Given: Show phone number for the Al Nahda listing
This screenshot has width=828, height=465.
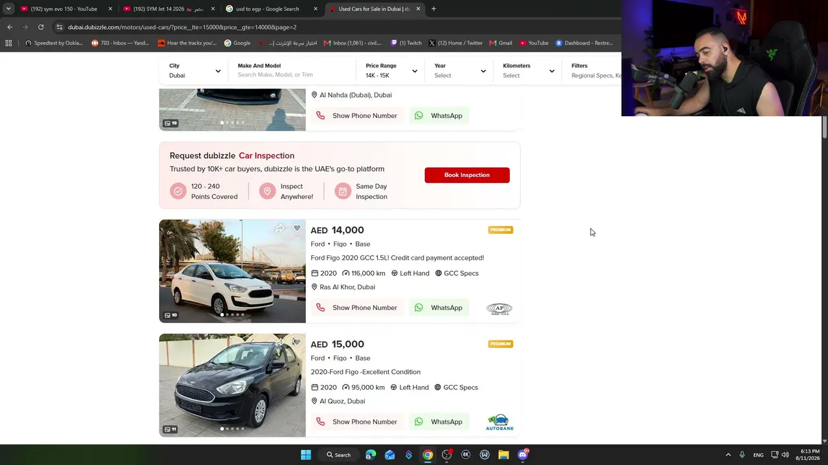Looking at the screenshot, I should (x=357, y=116).
